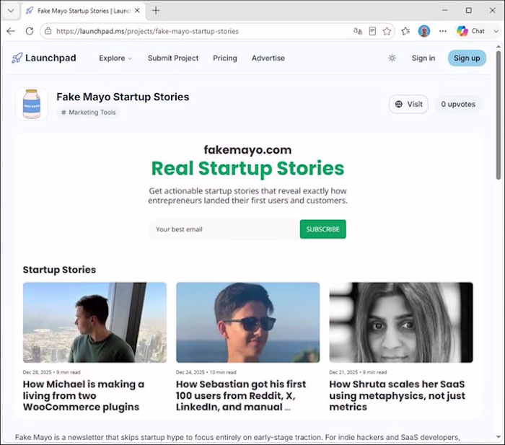
Task: Click the Fake Mayo Startup Stories title
Action: pos(123,97)
